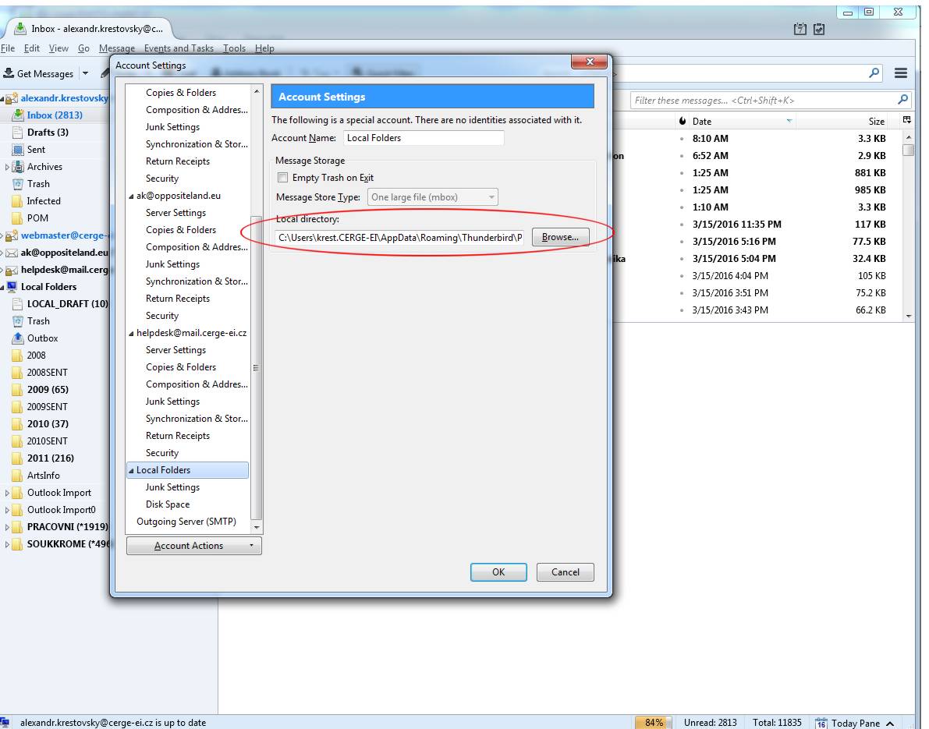Click the Account Name text field

pyautogui.click(x=424, y=138)
